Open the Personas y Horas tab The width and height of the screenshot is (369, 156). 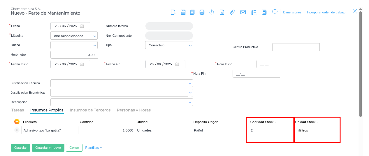(x=133, y=110)
